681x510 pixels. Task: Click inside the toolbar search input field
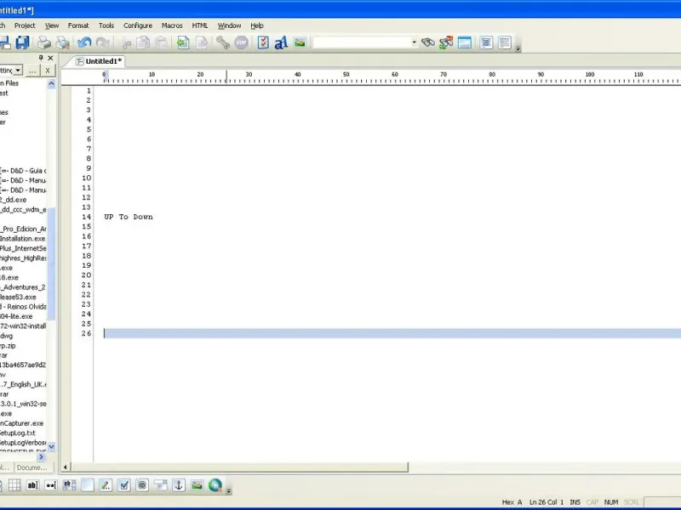361,42
